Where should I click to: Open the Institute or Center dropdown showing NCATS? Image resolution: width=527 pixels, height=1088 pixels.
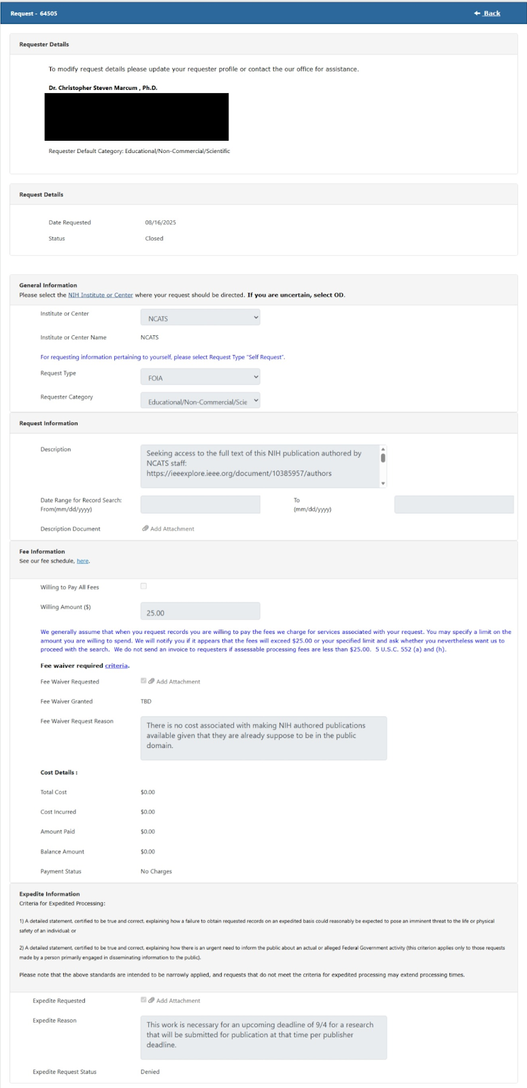200,318
